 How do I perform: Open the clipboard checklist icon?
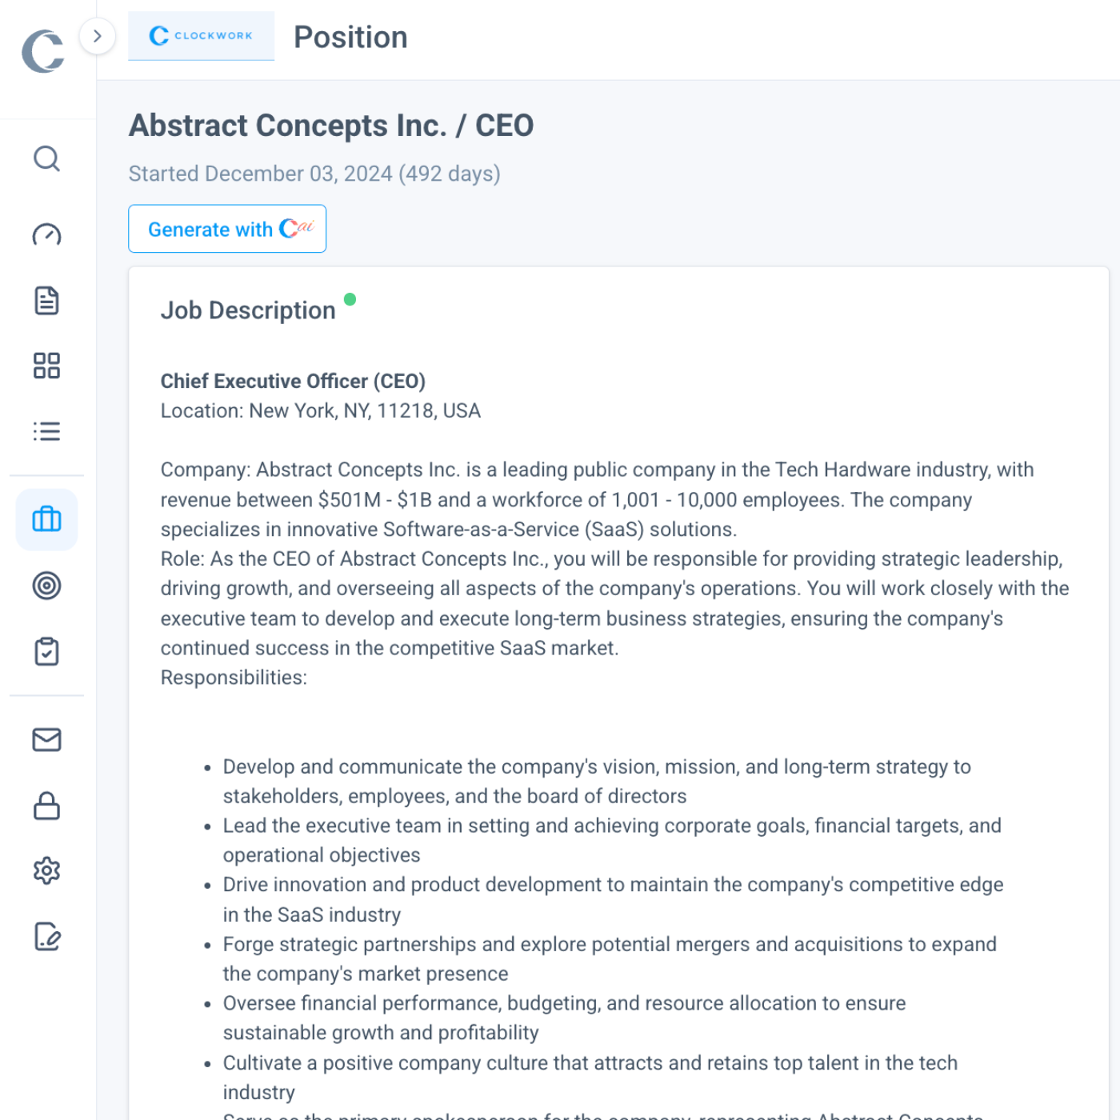point(46,651)
